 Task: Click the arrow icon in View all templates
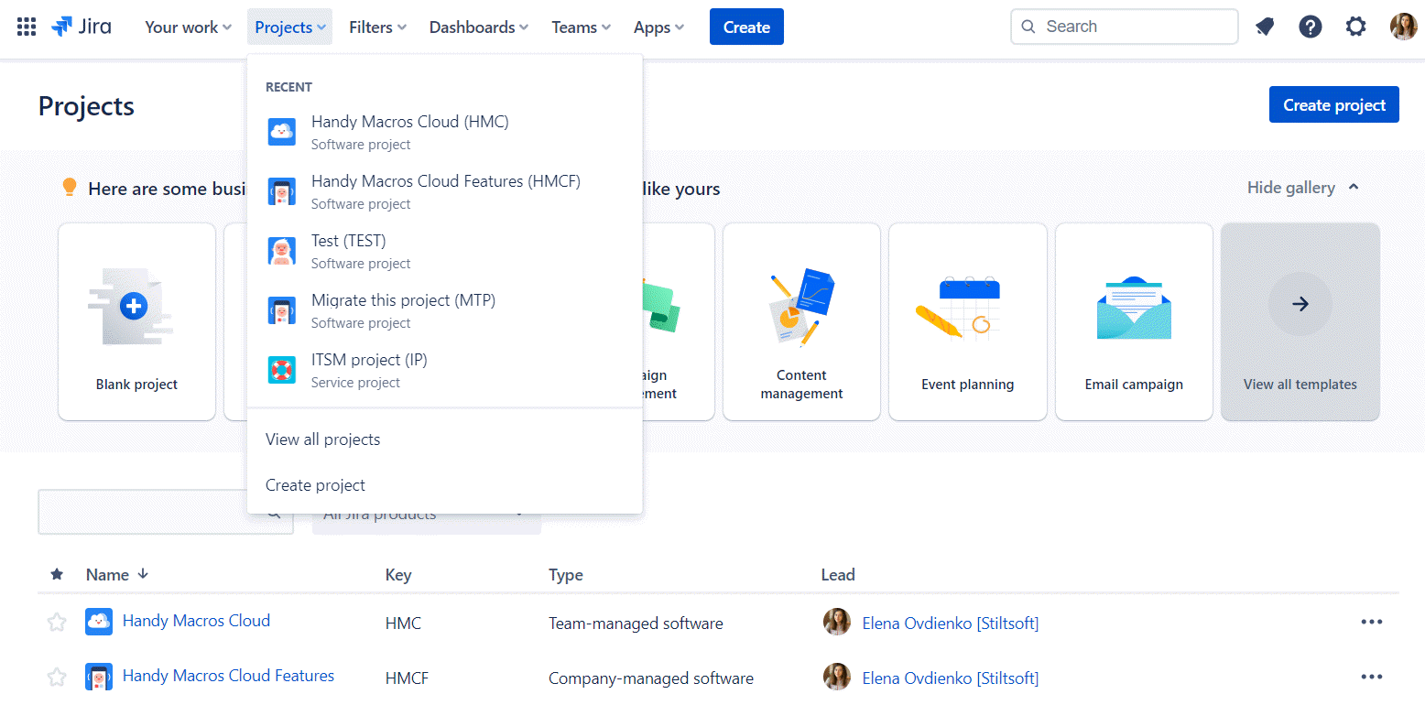coord(1300,304)
